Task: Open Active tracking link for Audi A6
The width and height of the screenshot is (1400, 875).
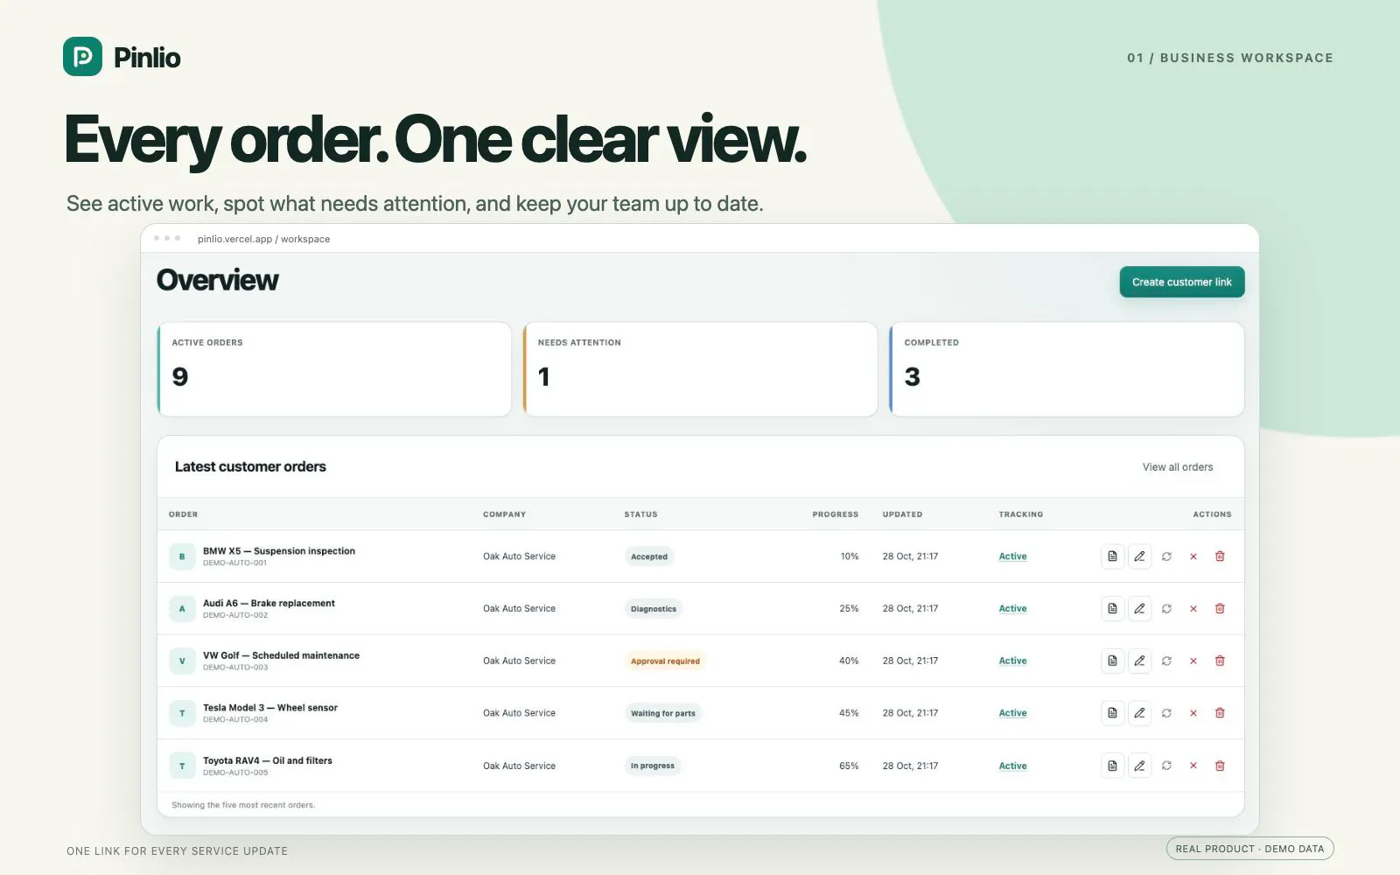Action: click(1012, 609)
